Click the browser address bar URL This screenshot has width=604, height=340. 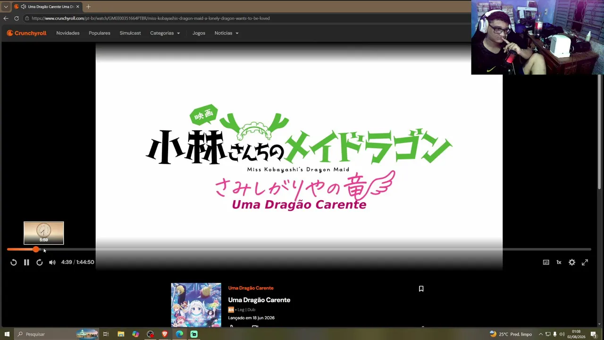point(151,18)
